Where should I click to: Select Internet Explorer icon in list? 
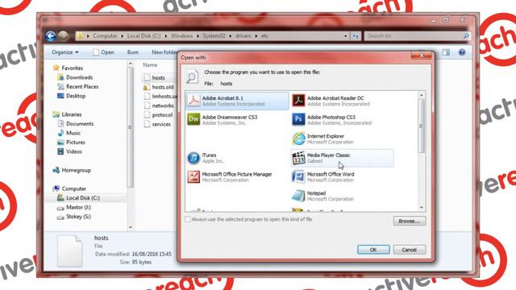(x=298, y=139)
